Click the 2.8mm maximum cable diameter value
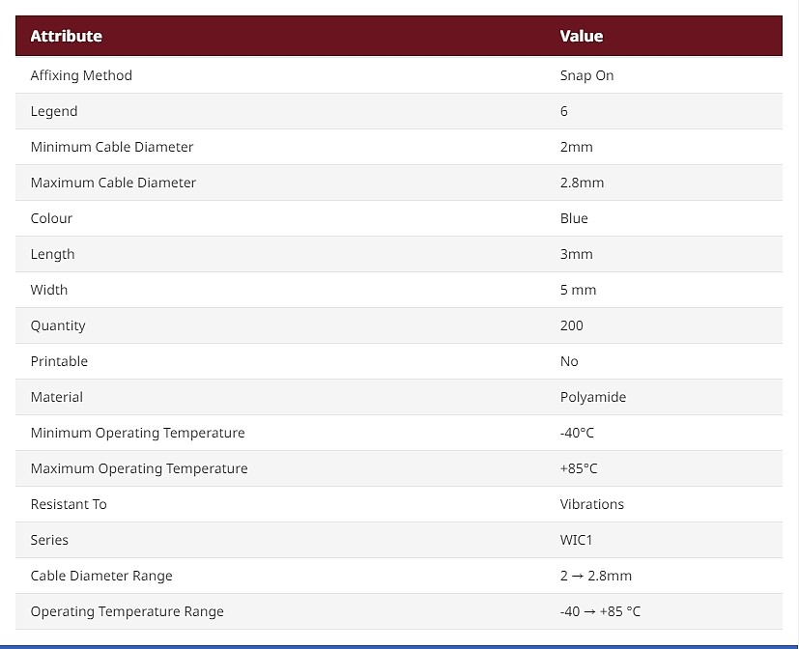 click(582, 183)
